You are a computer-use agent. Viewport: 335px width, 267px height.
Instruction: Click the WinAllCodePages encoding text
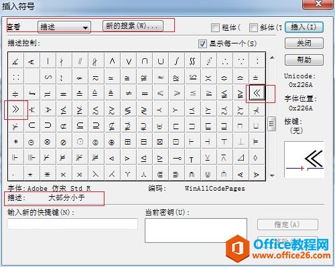tap(215, 189)
